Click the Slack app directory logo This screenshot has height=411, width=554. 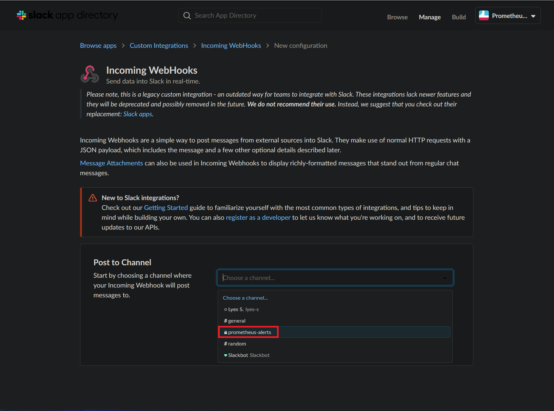(67, 15)
